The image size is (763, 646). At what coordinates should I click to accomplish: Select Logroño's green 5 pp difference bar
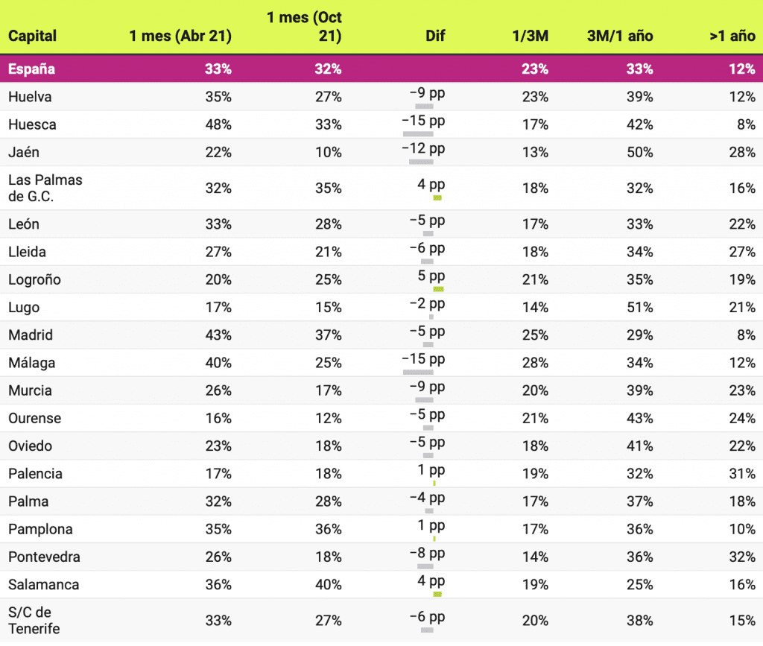[x=438, y=288]
